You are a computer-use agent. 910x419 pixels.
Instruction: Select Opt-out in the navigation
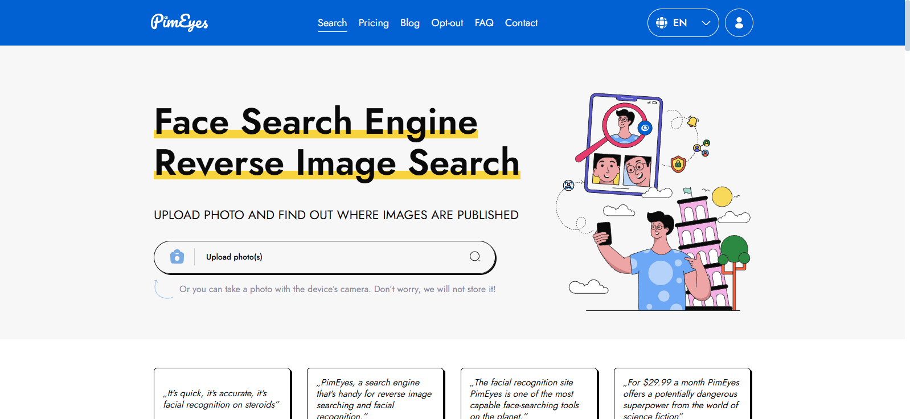(x=447, y=23)
